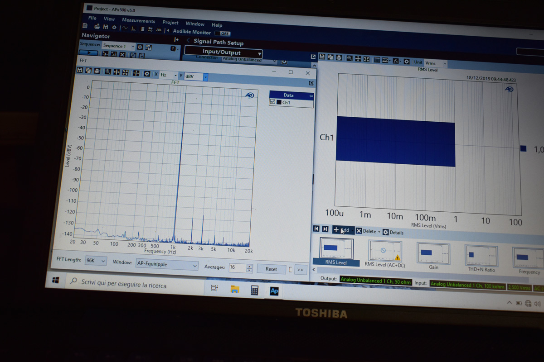Select the FFT graph zoom magnifier tool
544x362 pixels.
pos(108,71)
